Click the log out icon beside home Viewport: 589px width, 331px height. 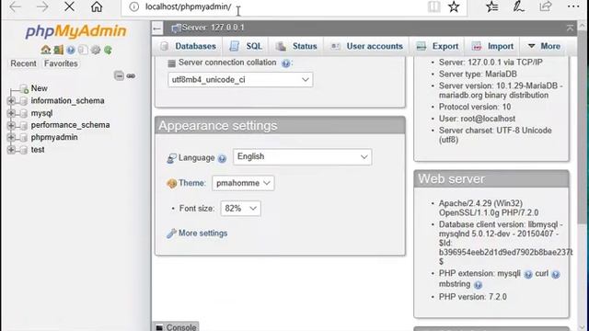point(58,50)
